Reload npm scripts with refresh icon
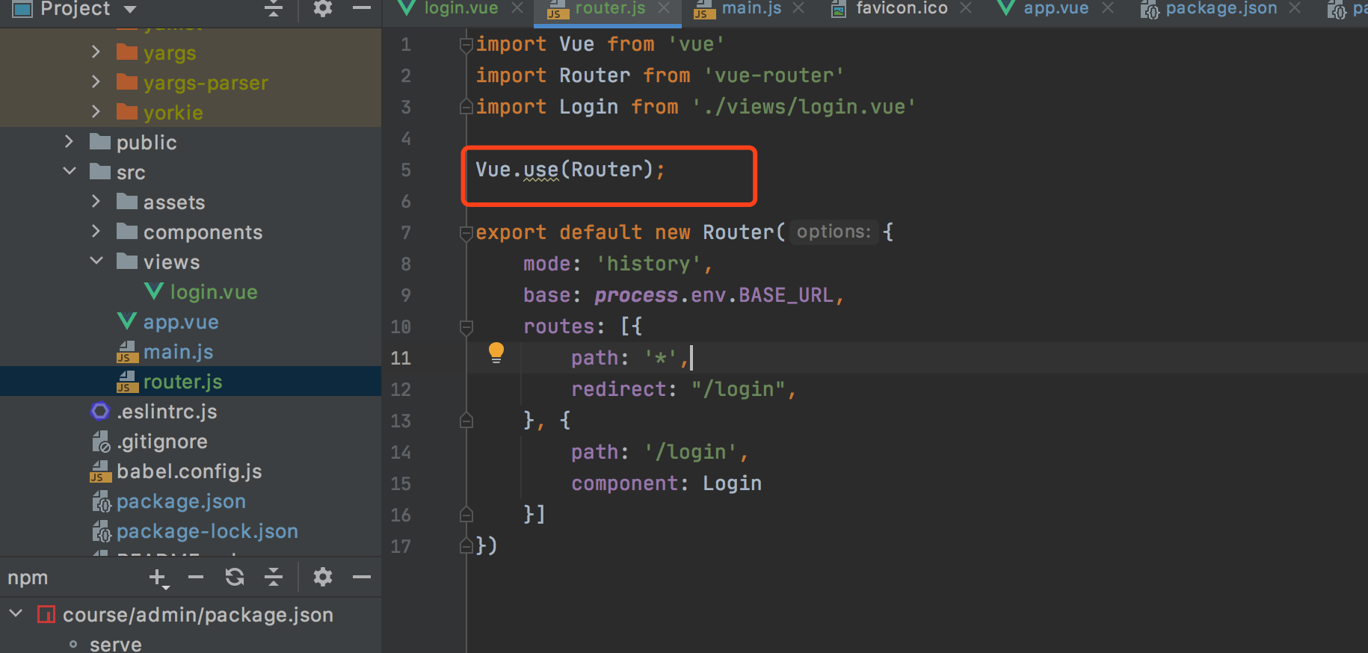This screenshot has width=1368, height=653. click(235, 577)
